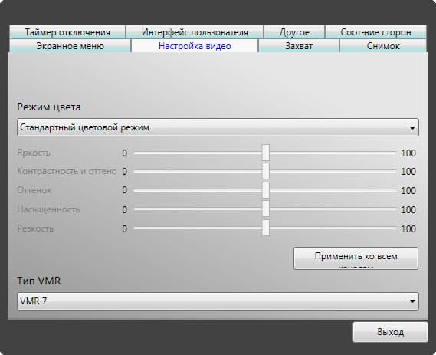This screenshot has height=355, width=436.
Task: Click the Резкость slider thumb
Action: tap(266, 228)
